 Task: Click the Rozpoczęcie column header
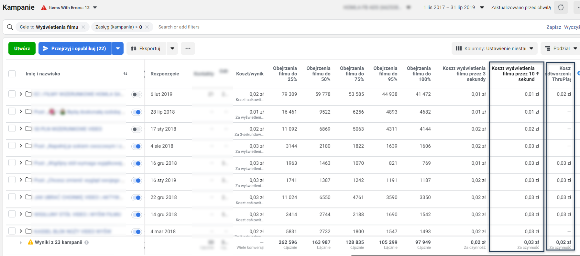(165, 74)
